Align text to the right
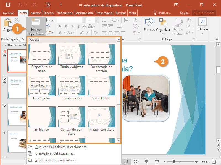221x165 pixels. (x=117, y=33)
